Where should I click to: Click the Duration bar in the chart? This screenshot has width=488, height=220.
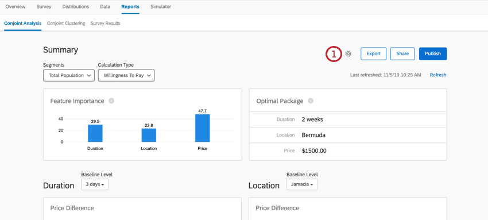(x=95, y=133)
